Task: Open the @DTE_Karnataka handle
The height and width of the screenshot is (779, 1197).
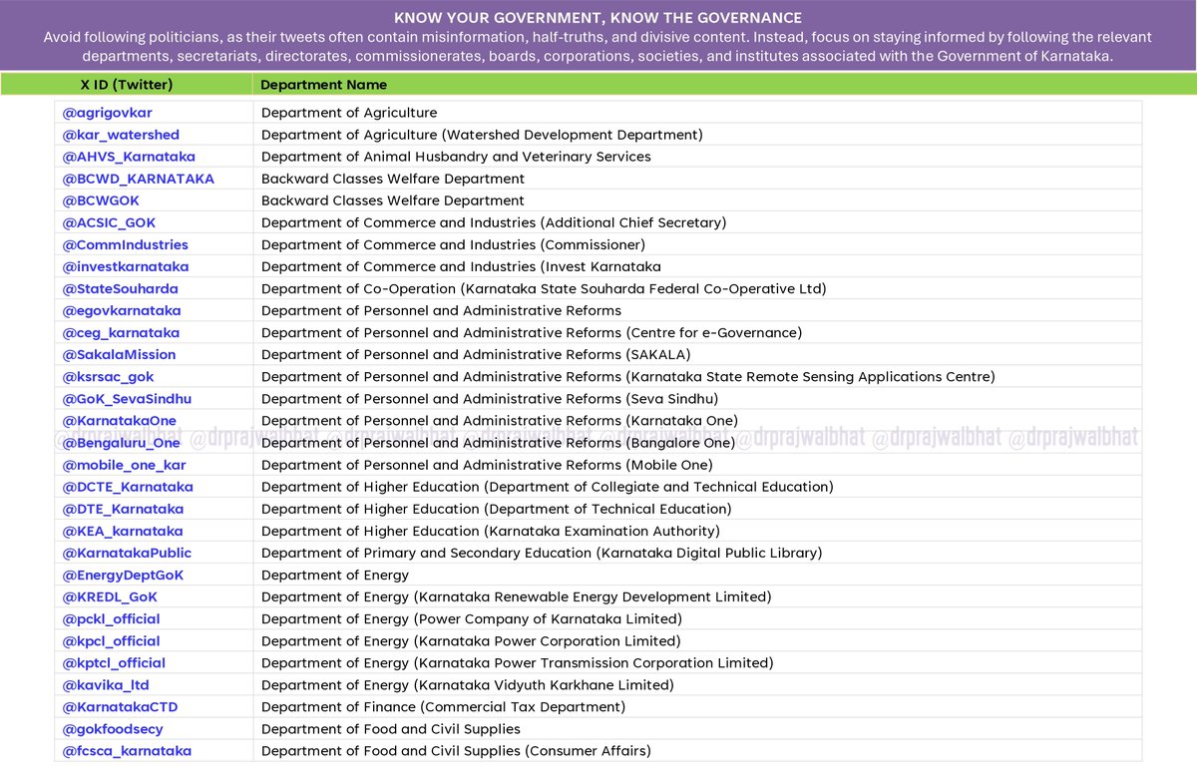Action: coord(123,509)
